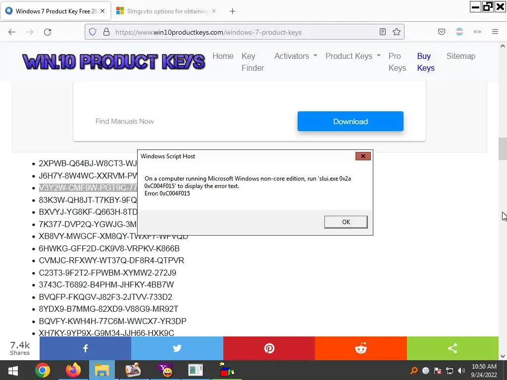Click key 3743C-T6892-B4PHM-JHFKY-4BB7W

106,285
